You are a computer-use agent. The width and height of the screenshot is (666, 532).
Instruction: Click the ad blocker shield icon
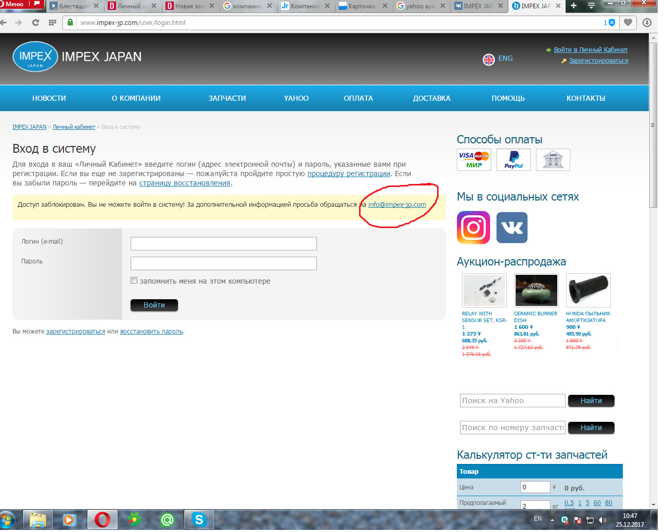point(612,22)
